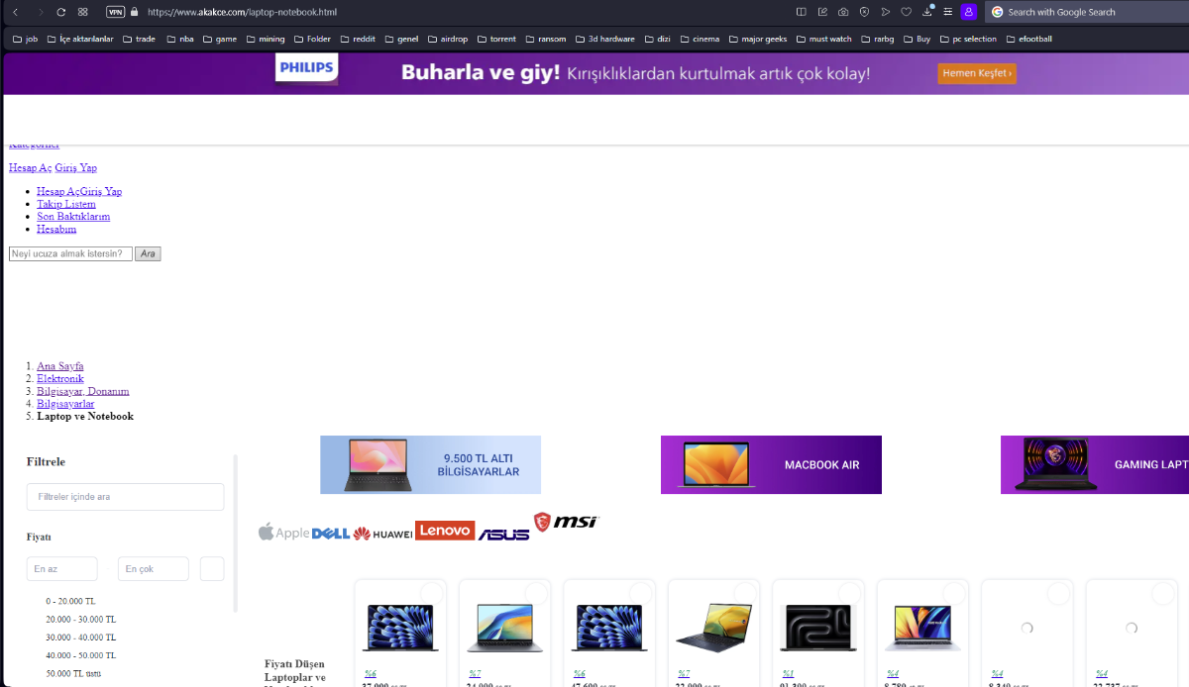Viewport: 1189px width, 687px height.
Task: Select the 30.000 - 40.000 TL price range
Action: tap(80, 638)
